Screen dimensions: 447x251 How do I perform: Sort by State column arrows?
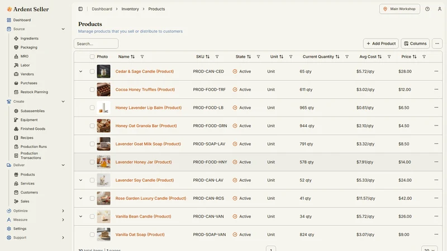click(x=249, y=57)
